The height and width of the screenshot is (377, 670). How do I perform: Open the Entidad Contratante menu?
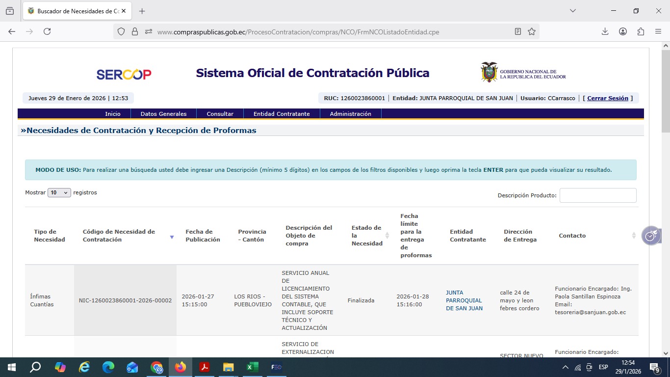pyautogui.click(x=282, y=114)
